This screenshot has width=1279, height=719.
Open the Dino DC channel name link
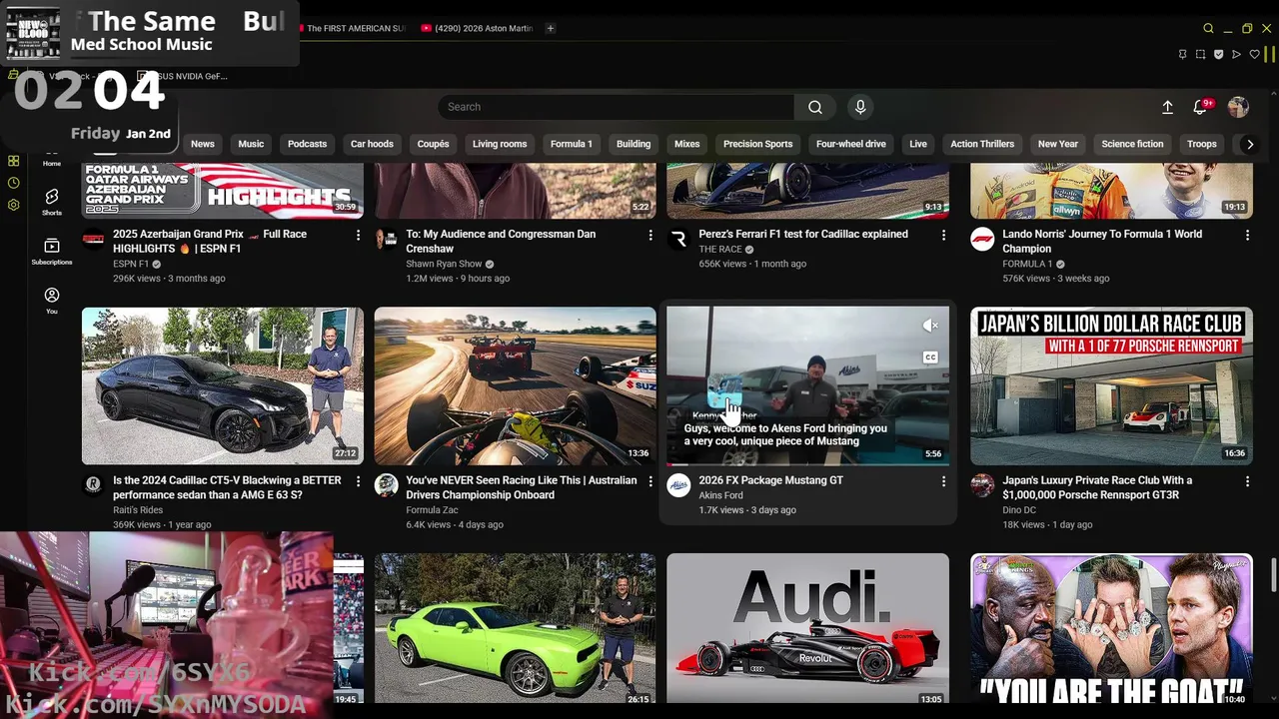pos(1019,510)
